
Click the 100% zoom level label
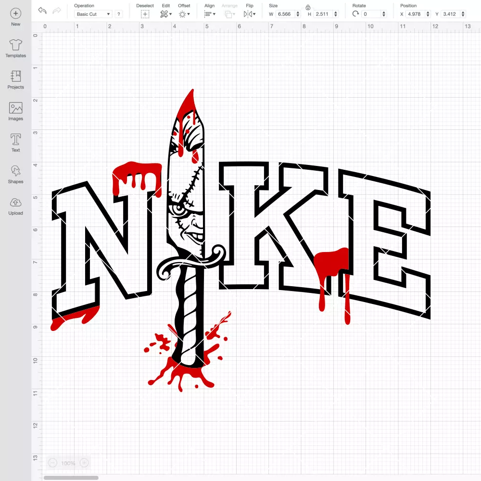[x=68, y=463]
